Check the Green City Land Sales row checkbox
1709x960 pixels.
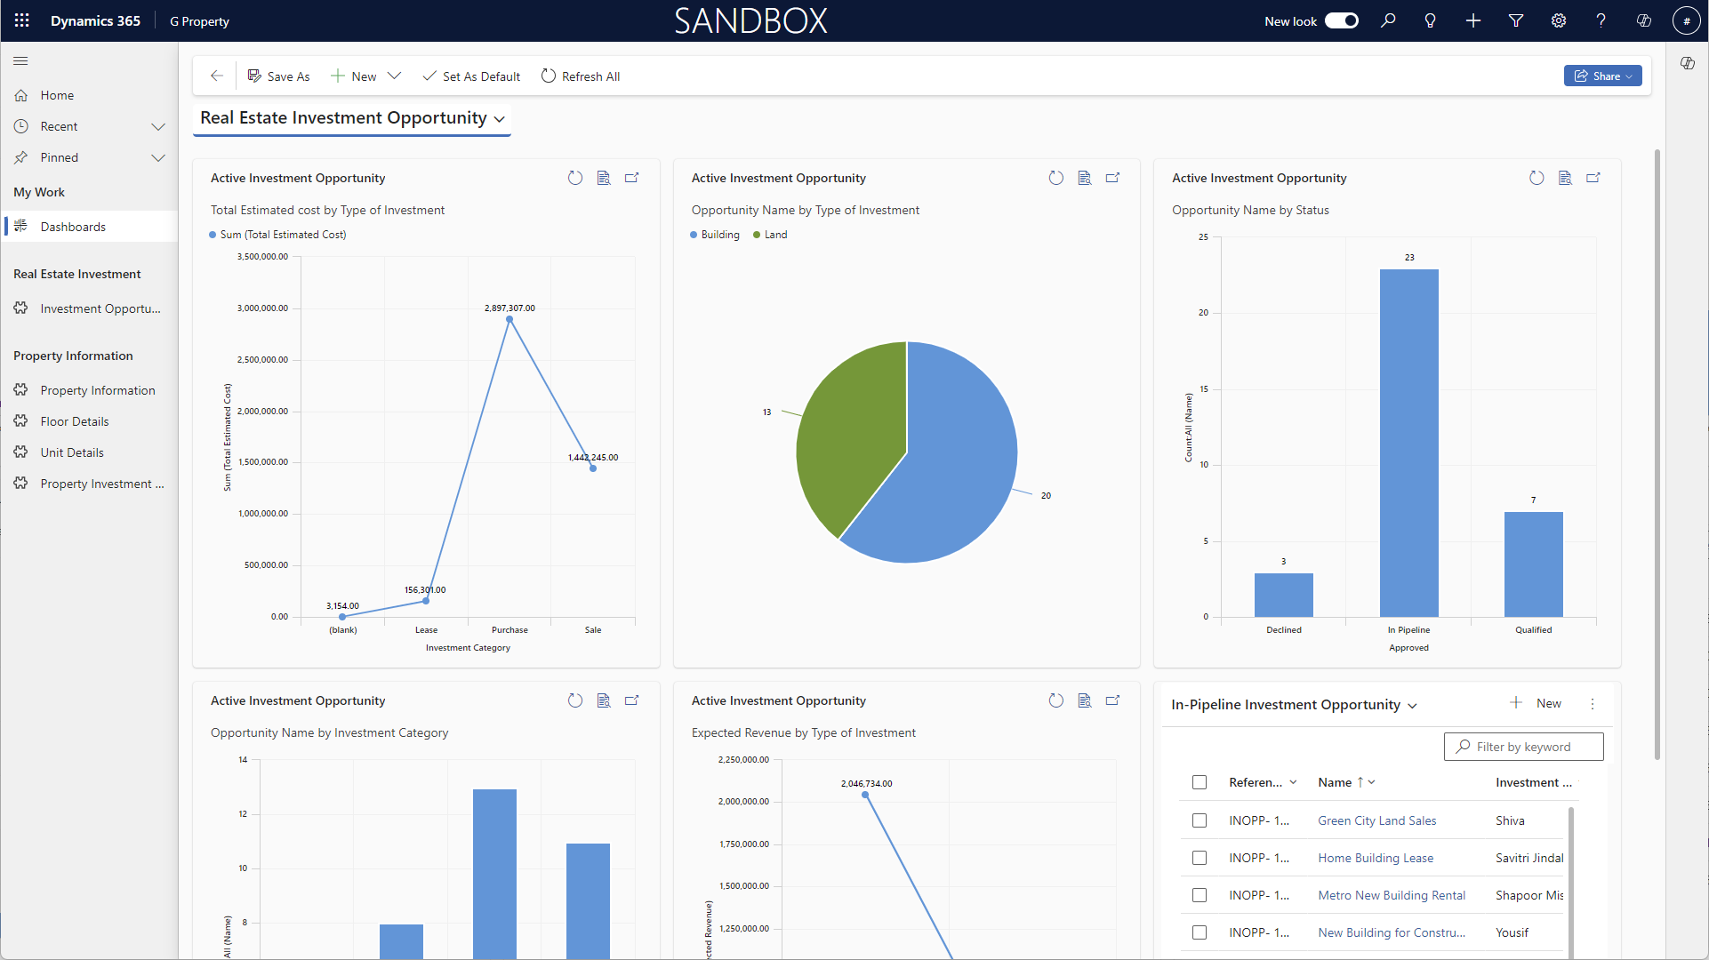[1200, 820]
